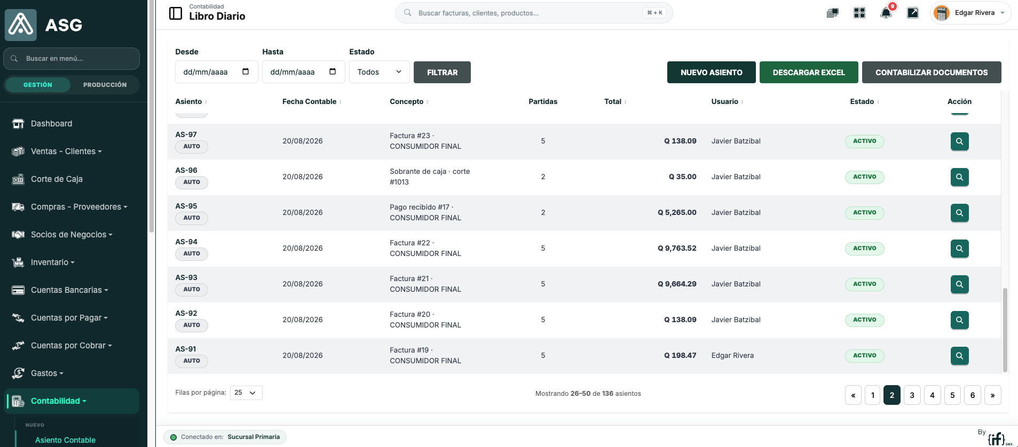Click the expand arrow icon in header
The width and height of the screenshot is (1018, 447).
913,13
